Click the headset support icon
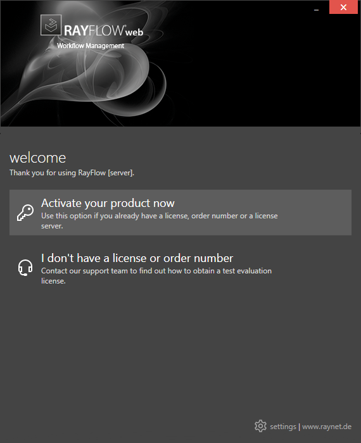 coord(25,268)
